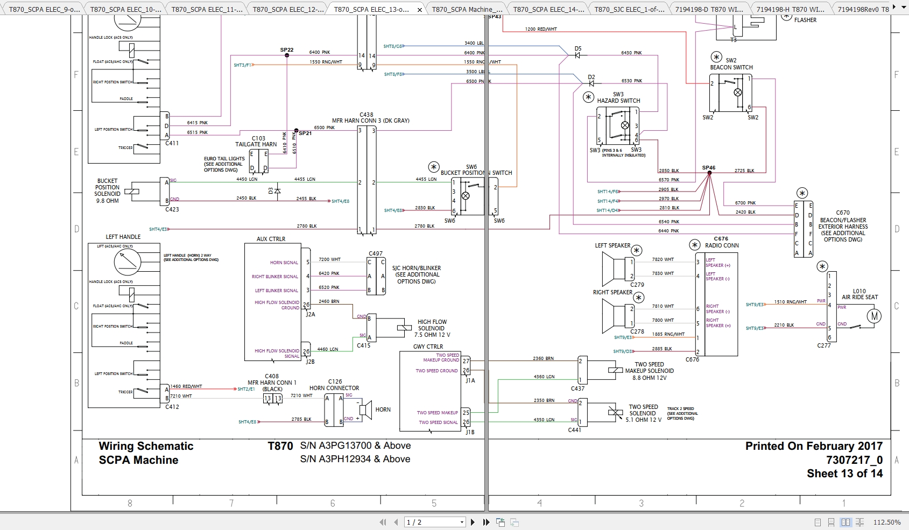
Task: Click the AUX CTRLR label
Action: click(x=271, y=239)
